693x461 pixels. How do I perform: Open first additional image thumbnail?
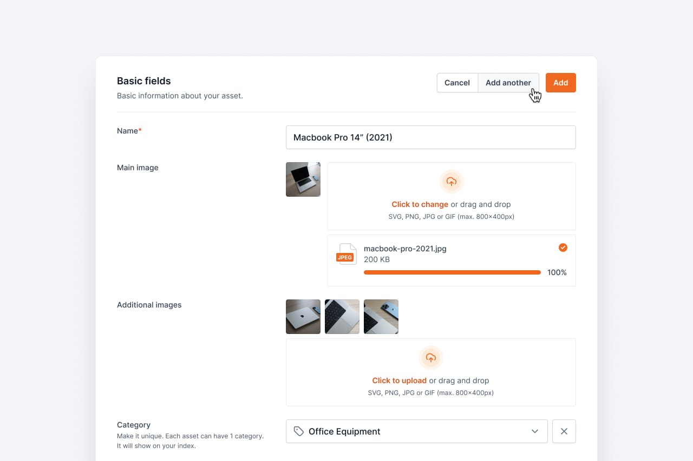303,317
